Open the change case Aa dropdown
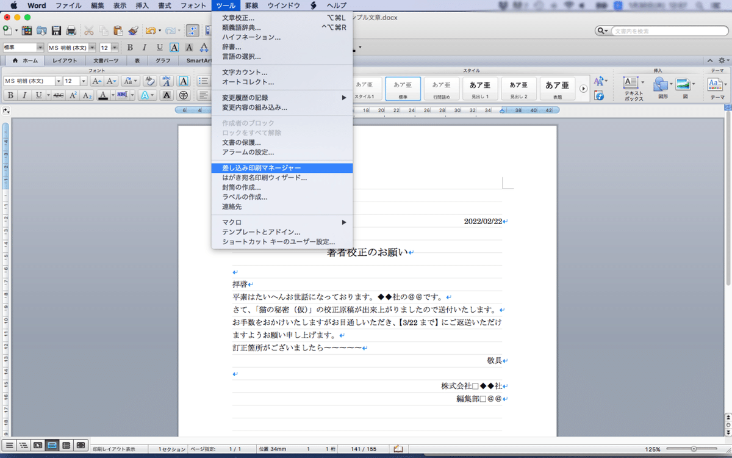The image size is (732, 458). tap(130, 81)
